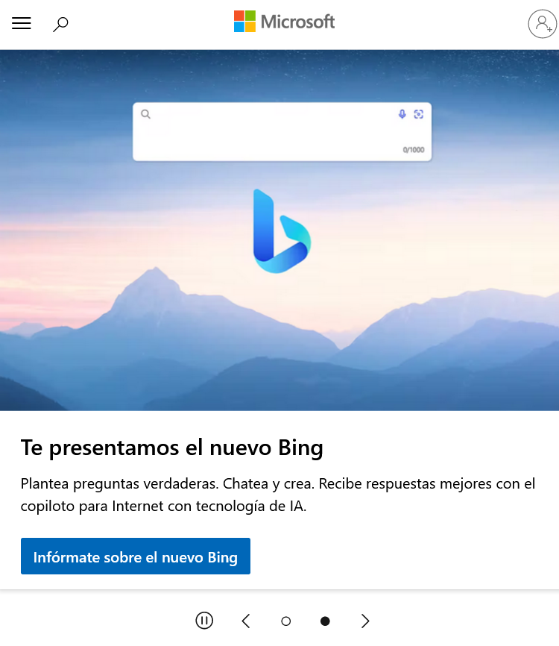This screenshot has width=559, height=646.
Task: Click the Bing logo in the hero image
Action: pos(282,231)
